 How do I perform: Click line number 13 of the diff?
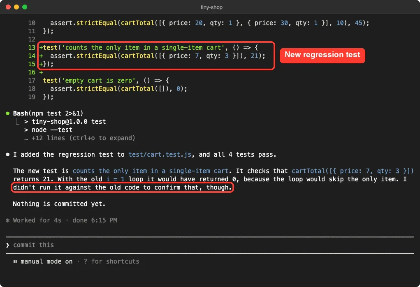point(32,48)
